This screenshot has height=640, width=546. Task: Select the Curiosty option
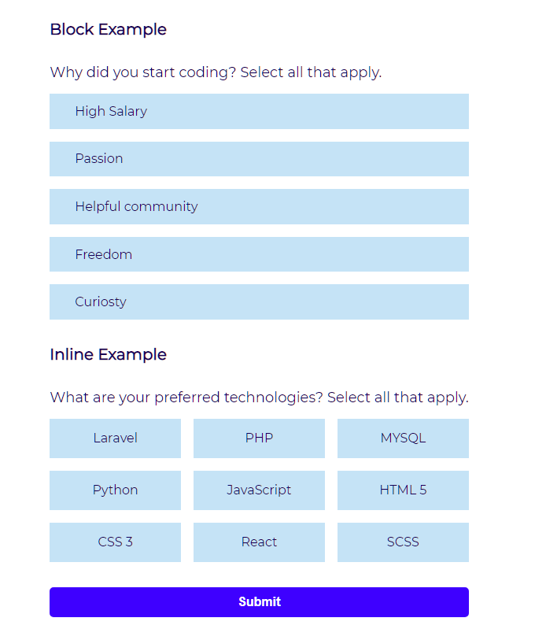[259, 302]
